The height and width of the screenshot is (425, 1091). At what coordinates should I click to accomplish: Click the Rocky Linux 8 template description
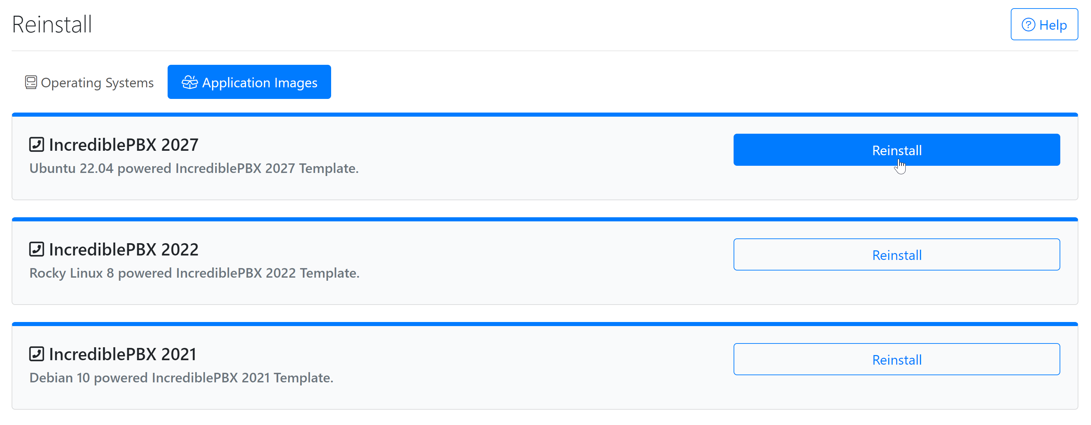coord(194,273)
